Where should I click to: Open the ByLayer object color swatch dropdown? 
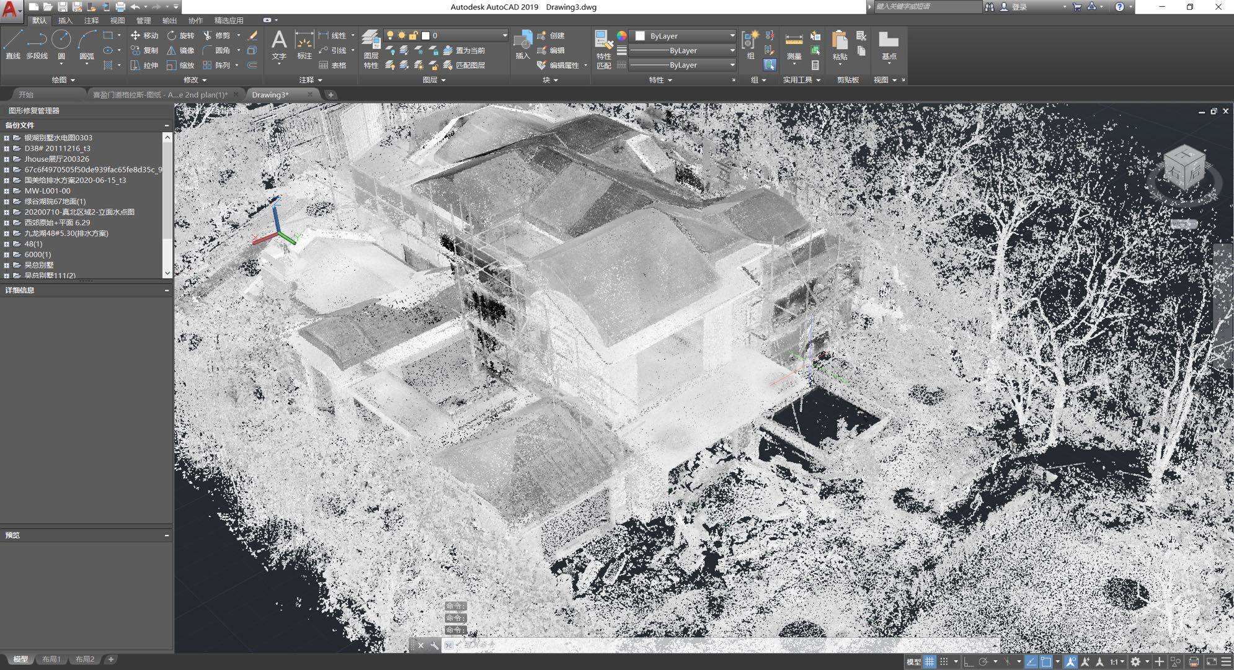[x=682, y=36]
